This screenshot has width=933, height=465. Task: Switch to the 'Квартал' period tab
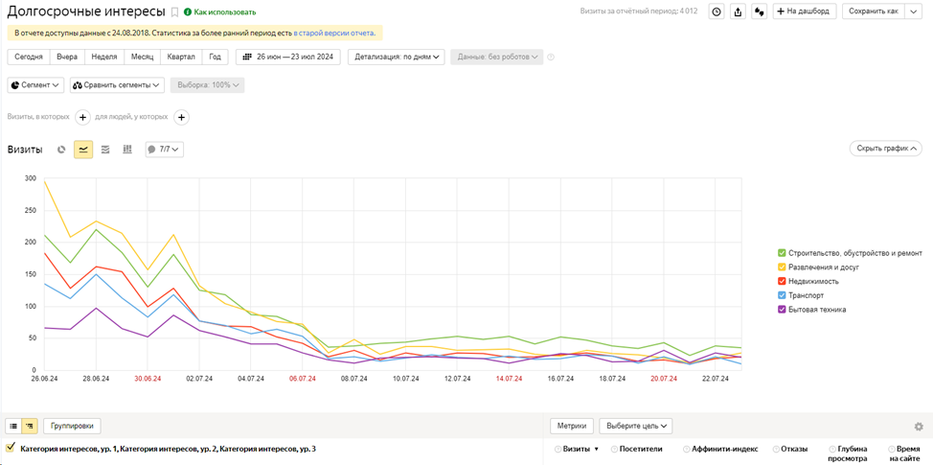(x=181, y=57)
